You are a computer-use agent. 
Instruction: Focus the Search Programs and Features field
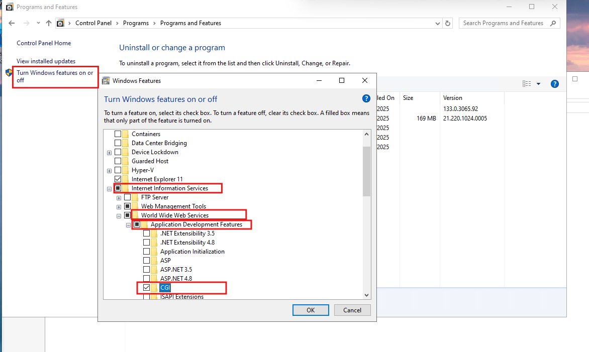pyautogui.click(x=509, y=23)
